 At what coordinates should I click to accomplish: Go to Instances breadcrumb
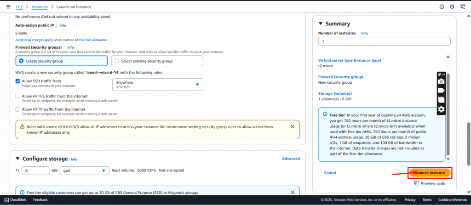(x=40, y=6)
